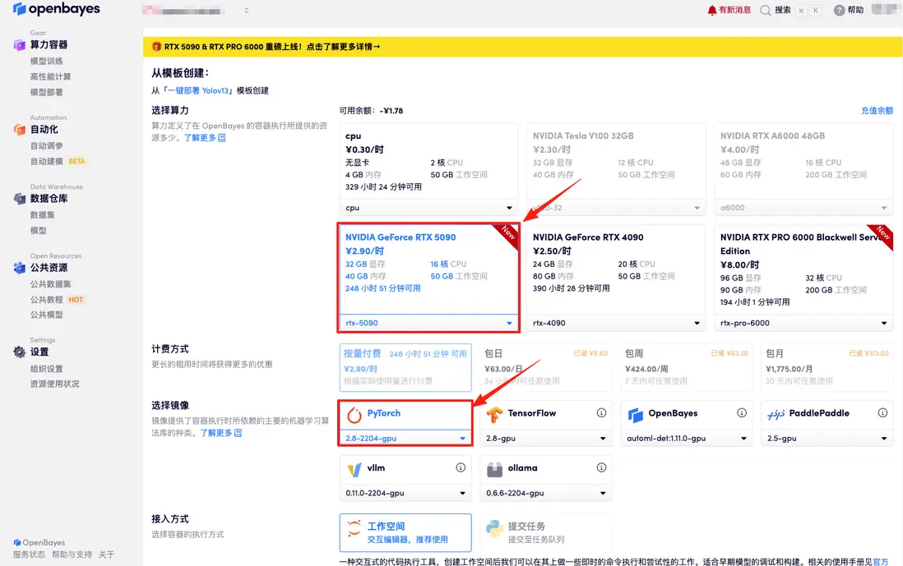This screenshot has width=903, height=566.
Task: Open vllm 0.11.0-2204-gpu version dropdown
Action: 405,493
